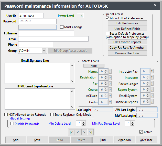The image size is (162, 146).
Task: Click the Find button
Action: tap(103, 140)
